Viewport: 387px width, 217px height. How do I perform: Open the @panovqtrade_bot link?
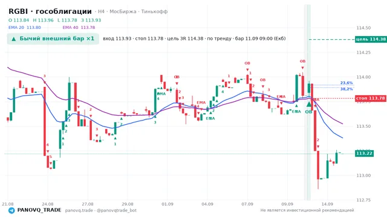tap(117, 210)
